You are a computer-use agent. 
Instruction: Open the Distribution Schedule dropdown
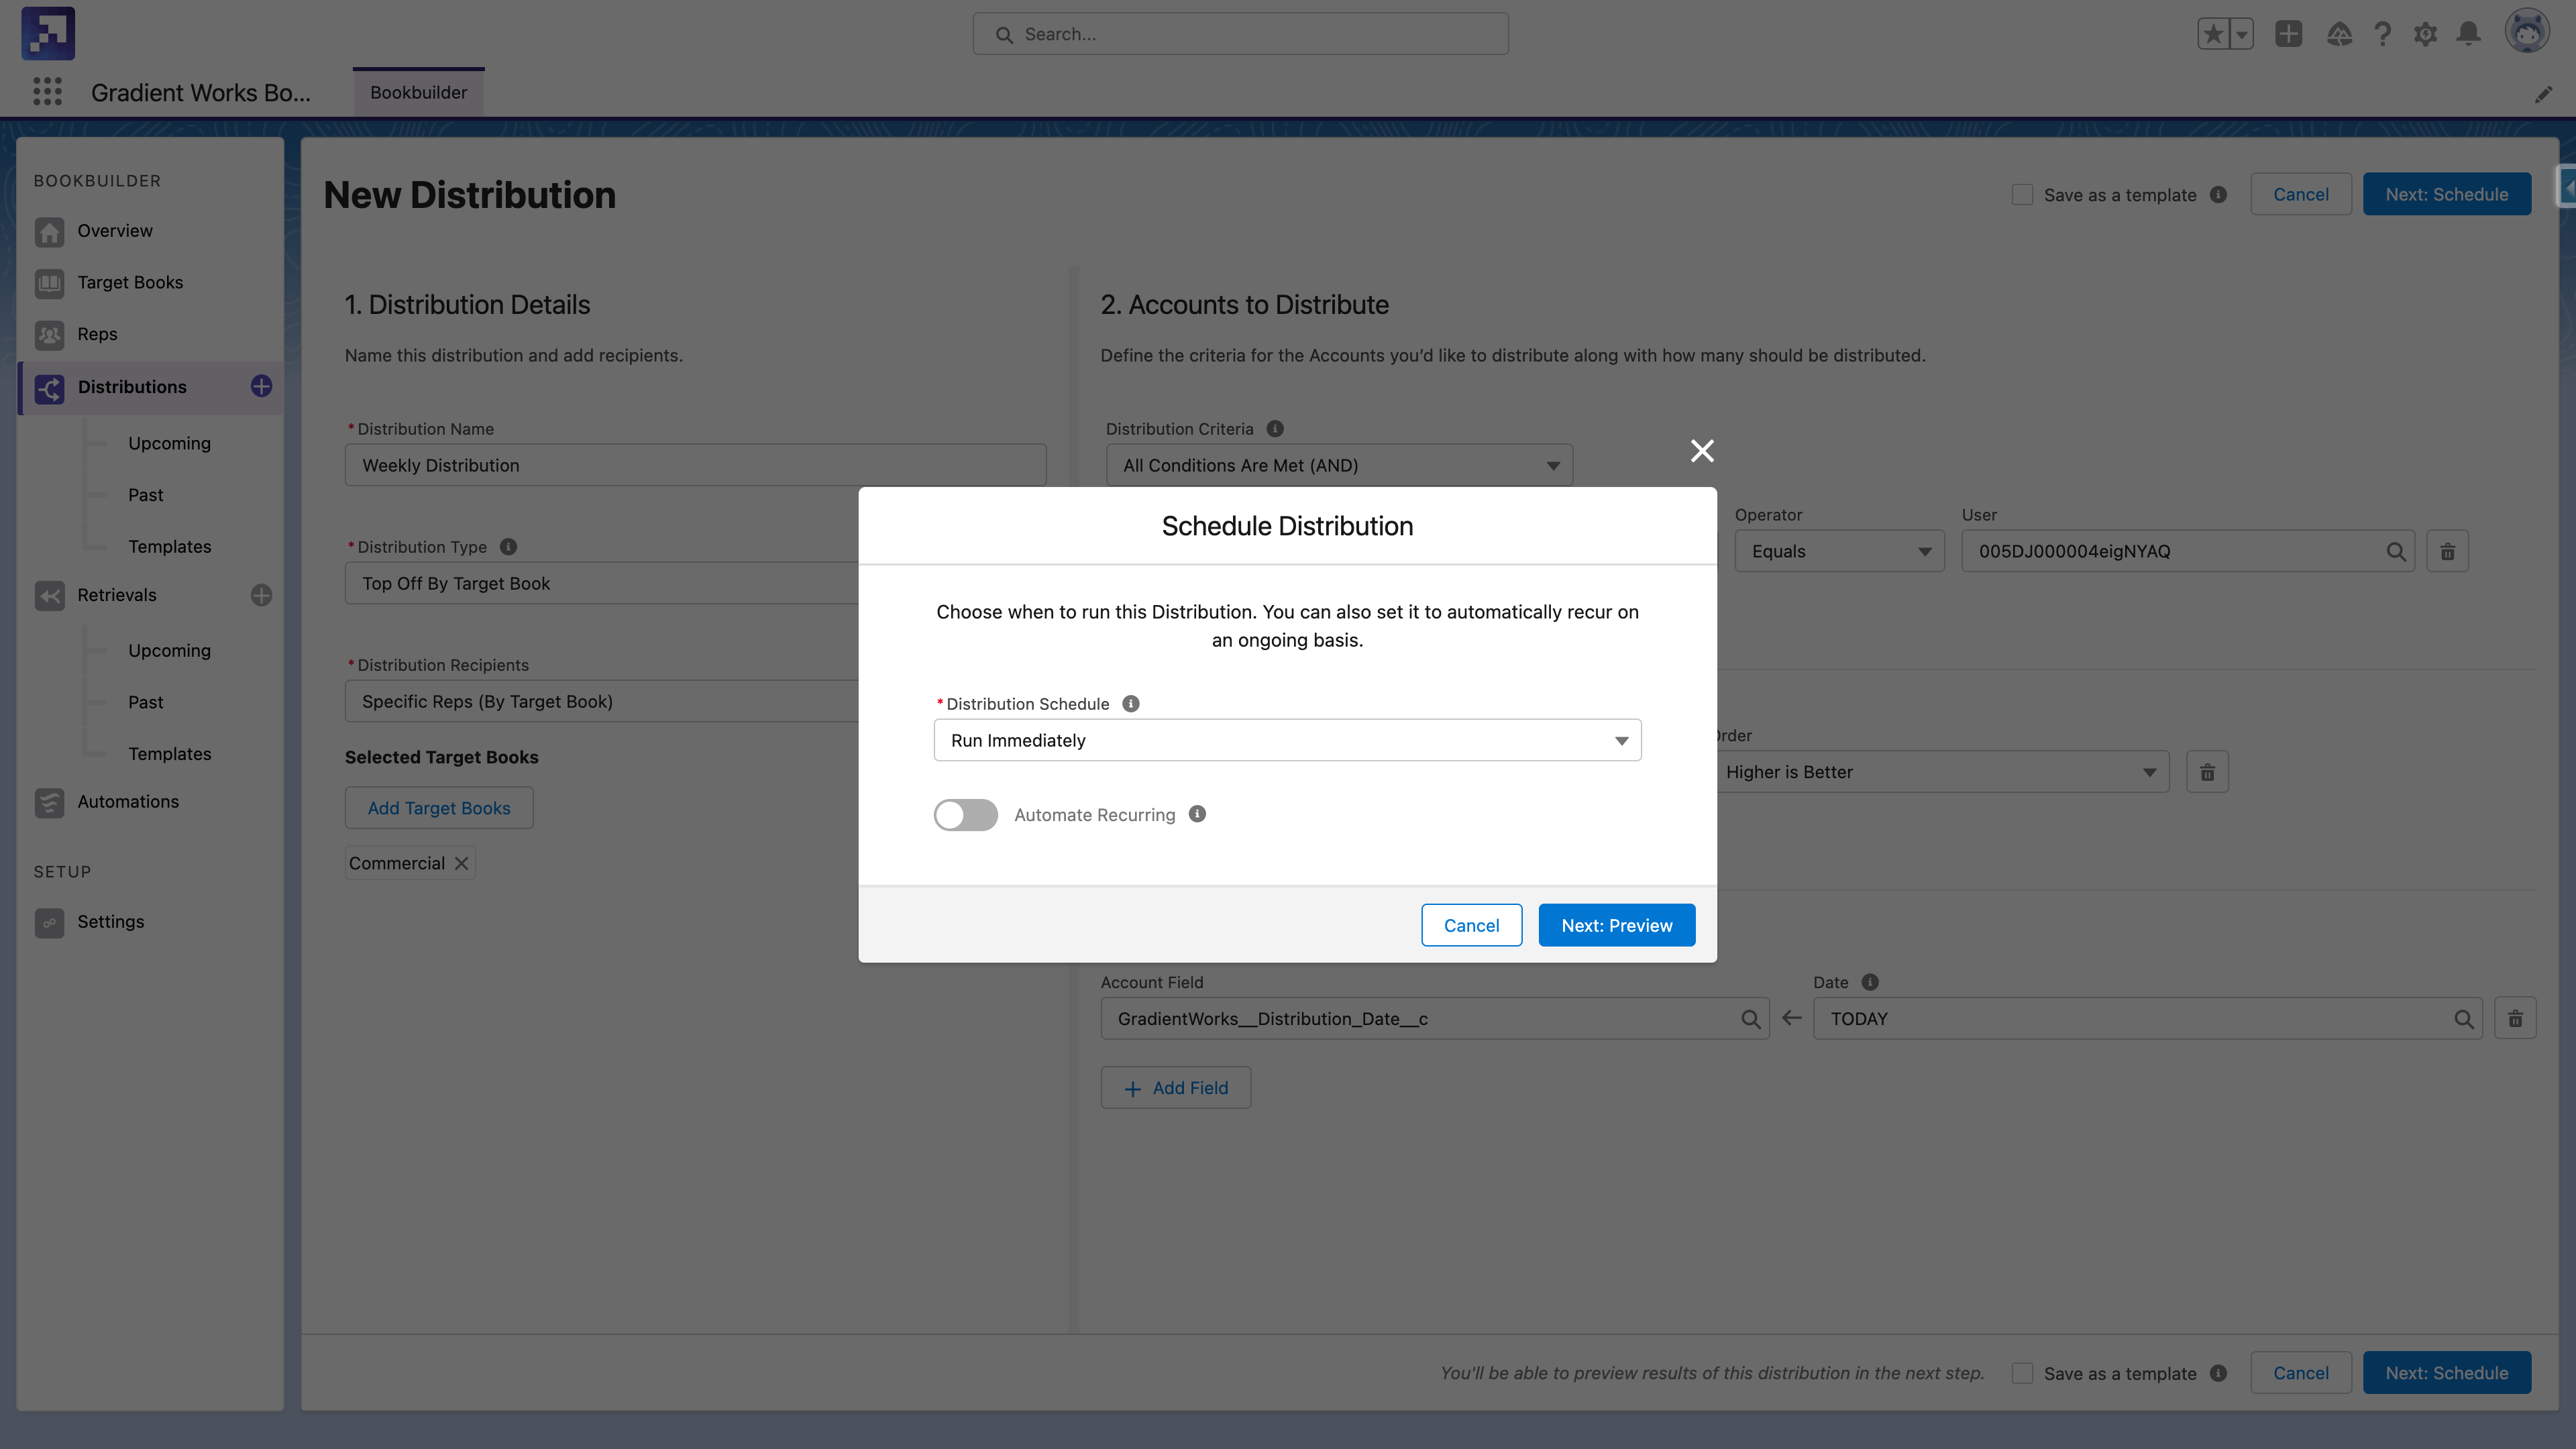pos(1287,740)
